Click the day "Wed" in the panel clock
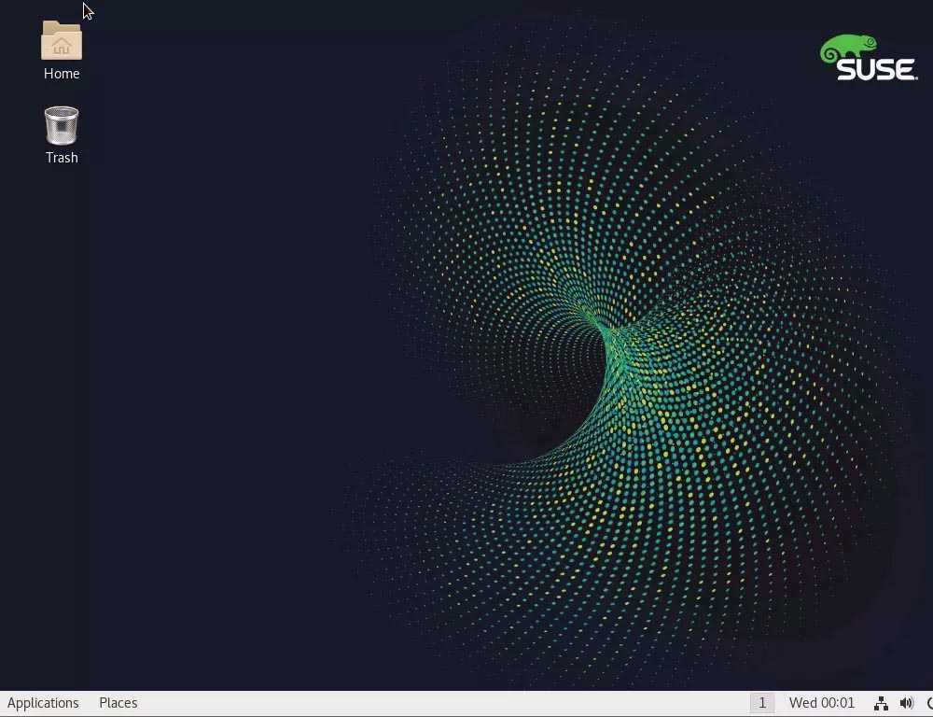This screenshot has height=717, width=933. (x=802, y=703)
